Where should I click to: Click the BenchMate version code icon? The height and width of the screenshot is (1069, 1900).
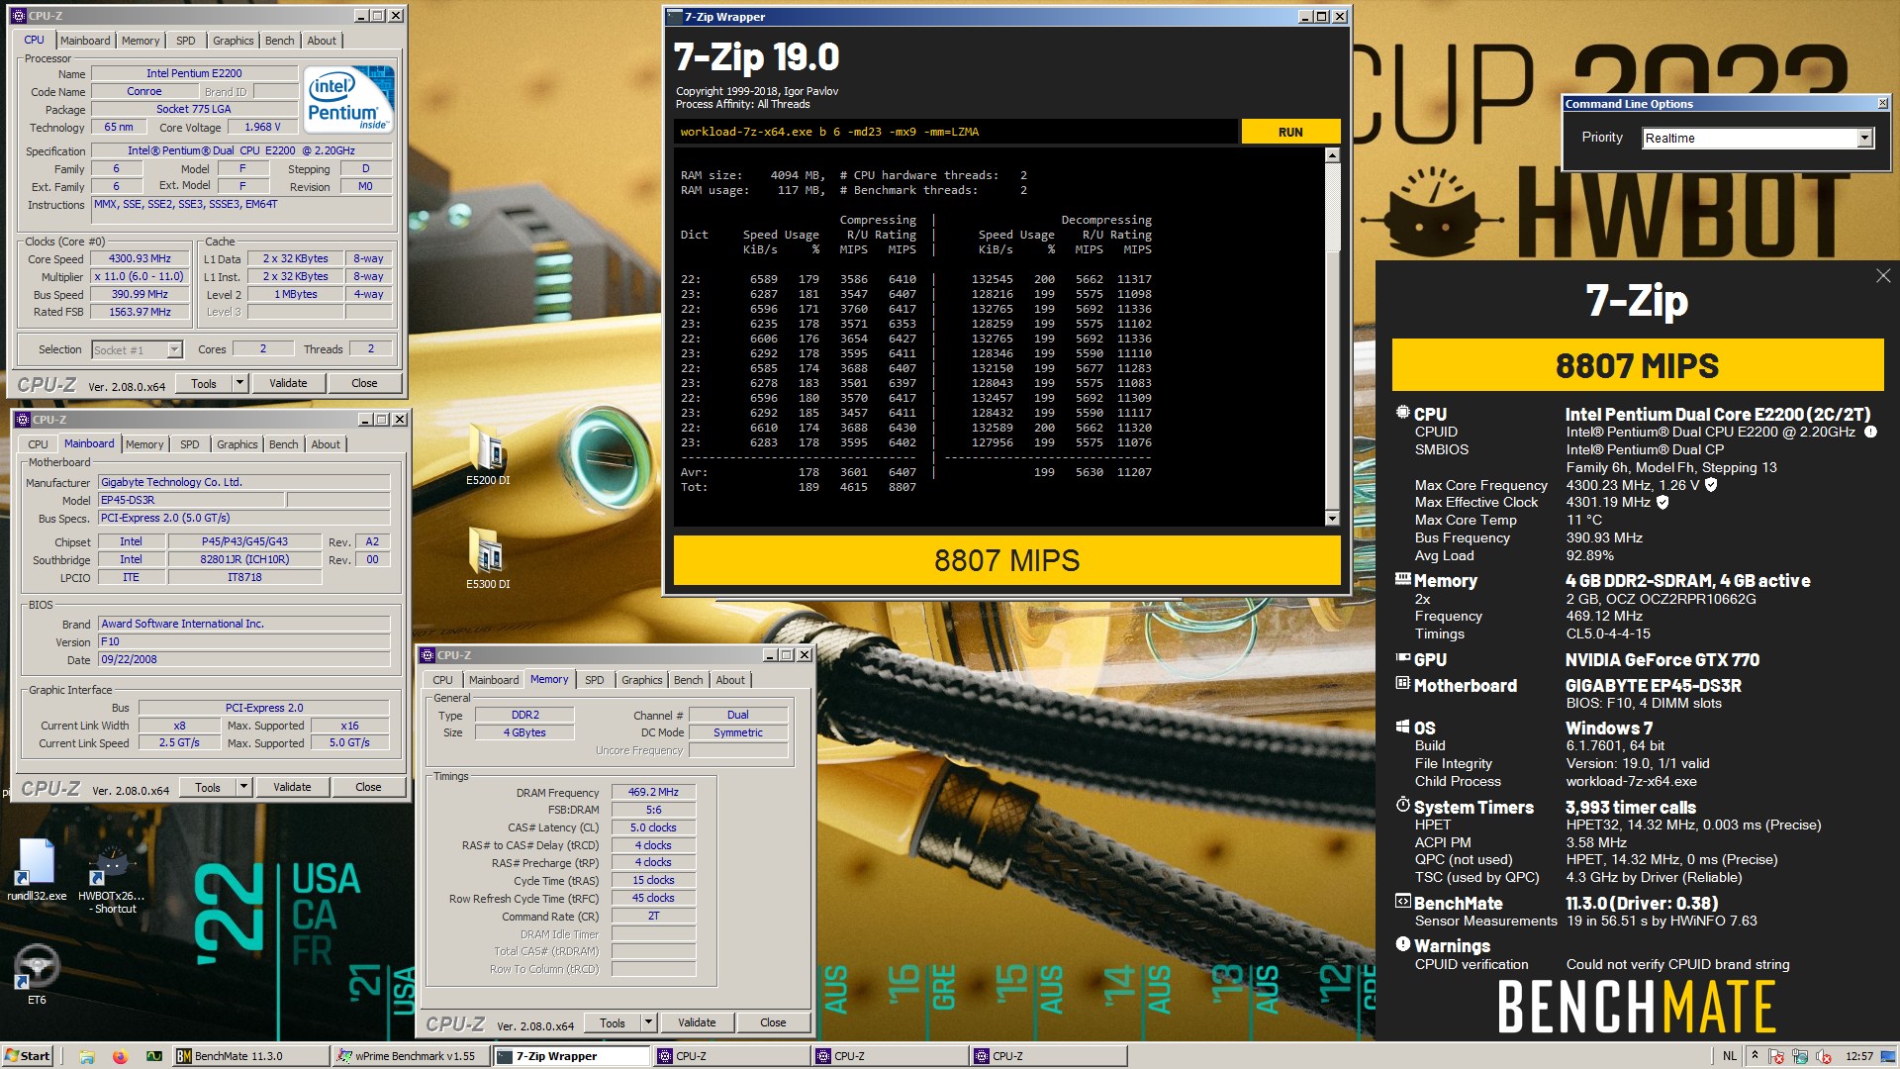(x=1402, y=902)
